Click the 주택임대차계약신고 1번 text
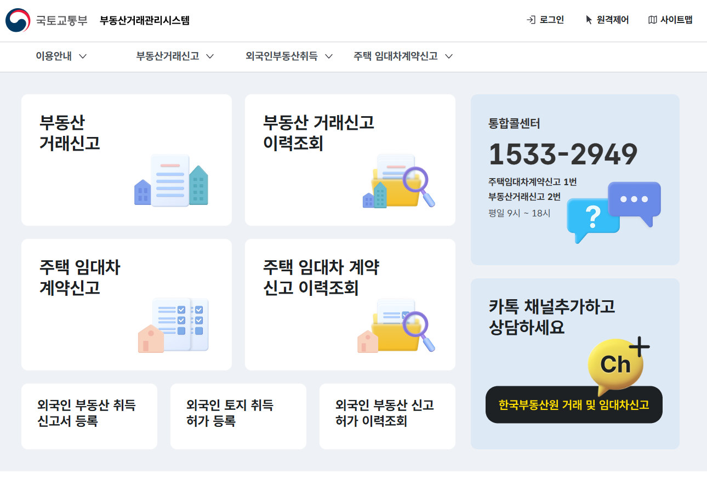 pyautogui.click(x=532, y=182)
